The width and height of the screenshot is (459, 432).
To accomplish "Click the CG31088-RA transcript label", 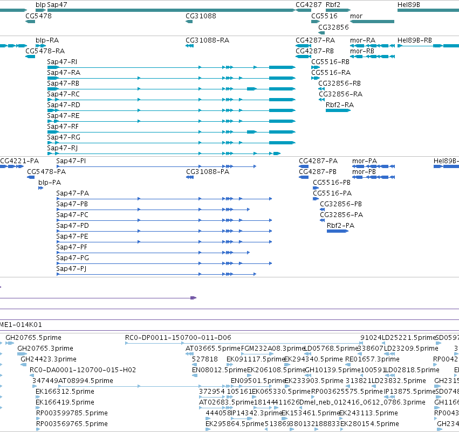I will [x=207, y=40].
